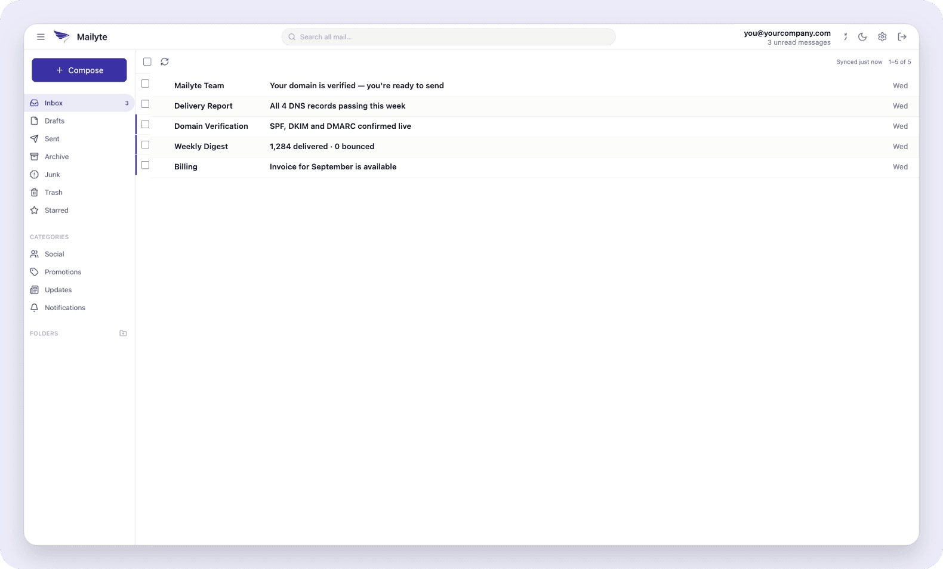
Task: Click the 'Synced just now' status
Action: point(859,62)
